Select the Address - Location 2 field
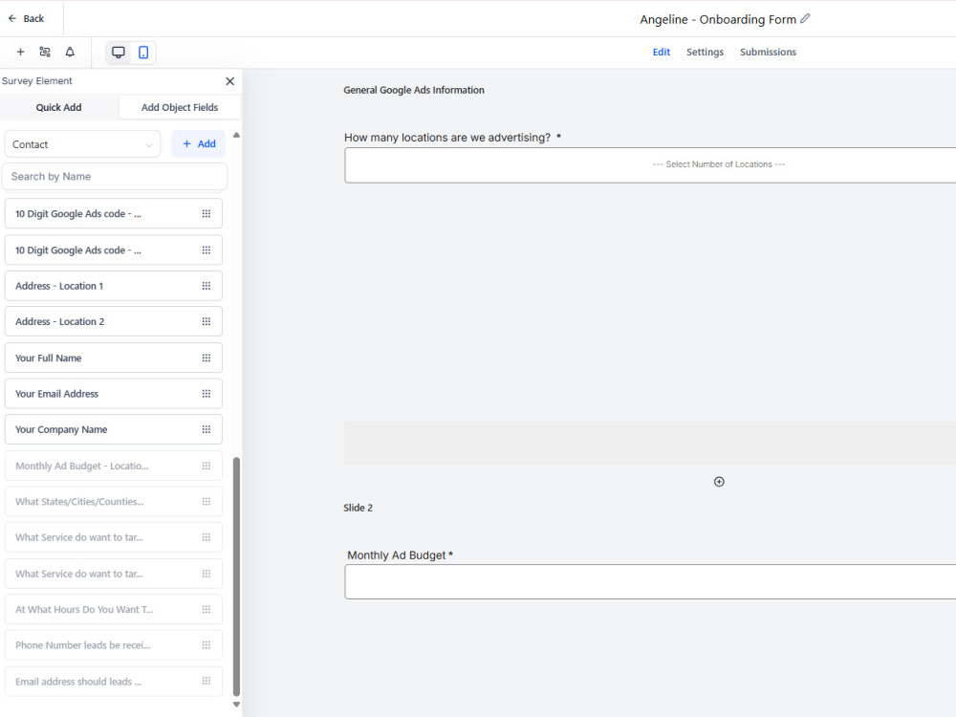This screenshot has height=717, width=956. tap(114, 321)
